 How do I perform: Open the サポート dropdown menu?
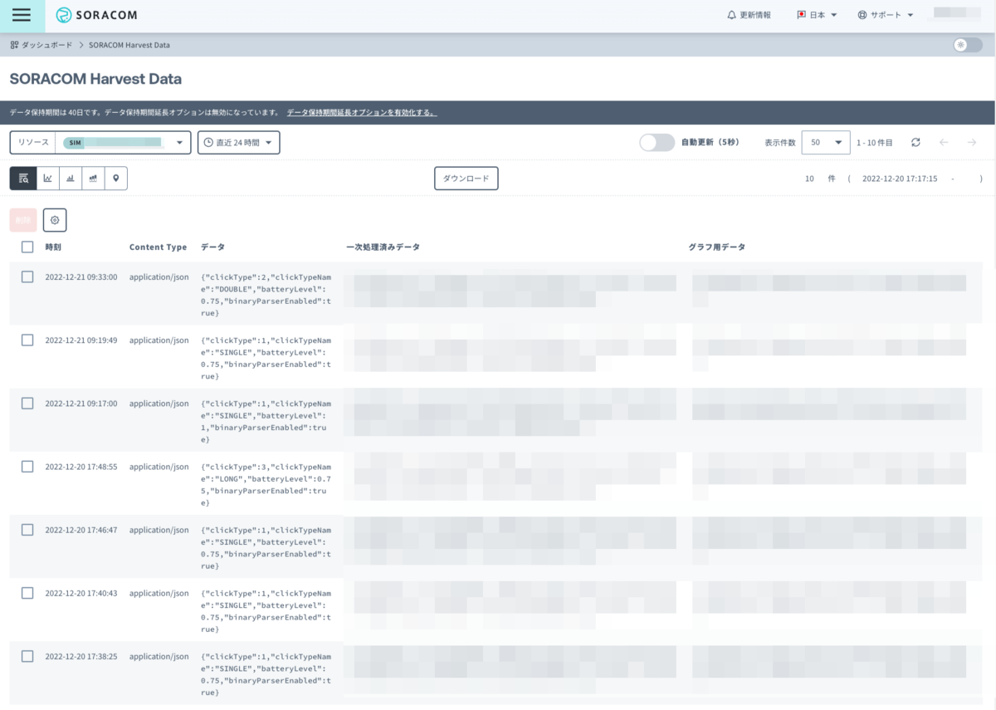coord(886,15)
